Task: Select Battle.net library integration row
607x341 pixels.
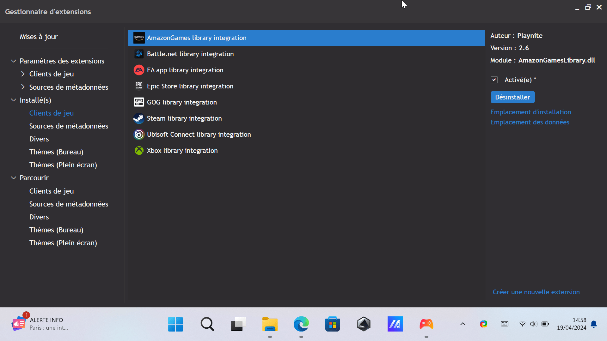Action: pos(306,54)
